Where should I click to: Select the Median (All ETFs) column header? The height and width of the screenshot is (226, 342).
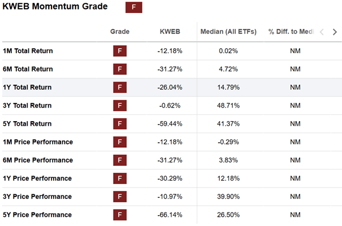(228, 32)
